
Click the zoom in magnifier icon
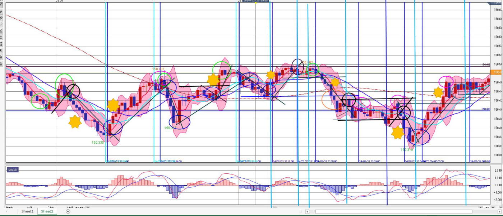[1, 18]
